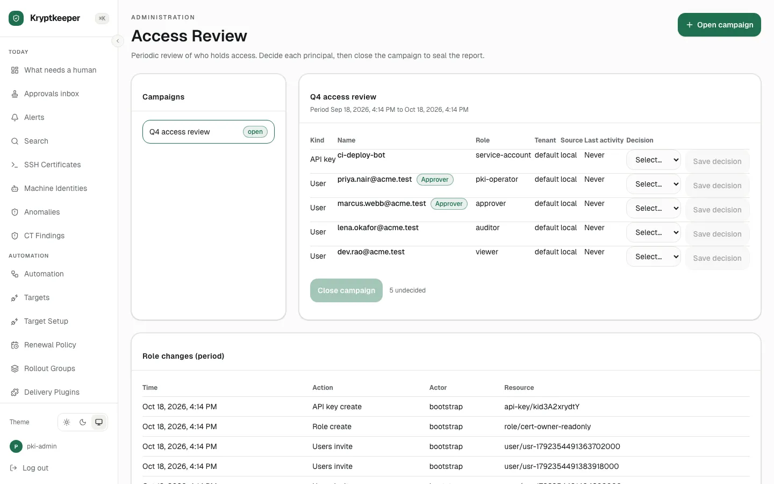Switch to light theme
Viewport: 774px width, 484px height.
coord(67,422)
